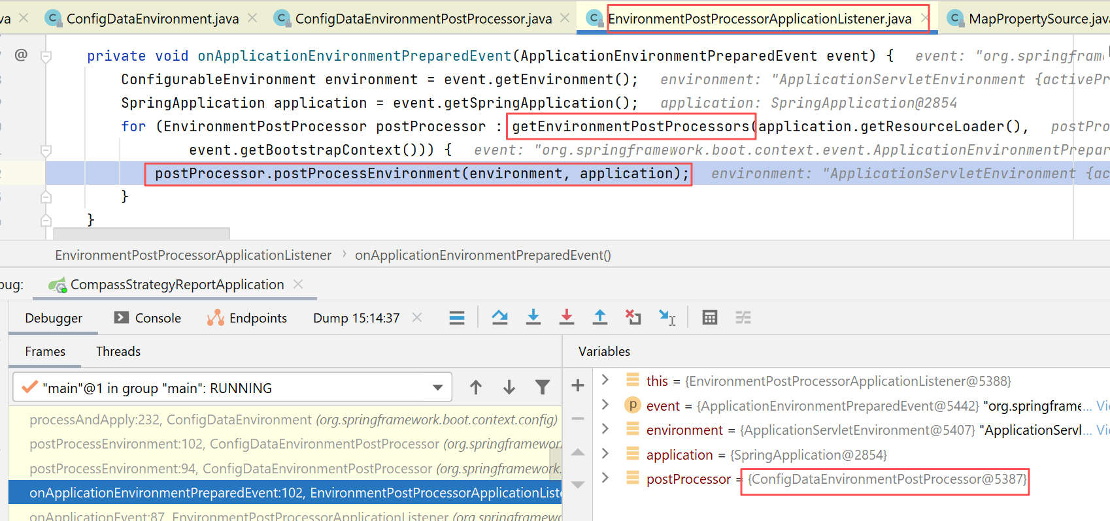Toggle the fold marker on the for loop line
This screenshot has width=1110, height=521.
click(46, 151)
